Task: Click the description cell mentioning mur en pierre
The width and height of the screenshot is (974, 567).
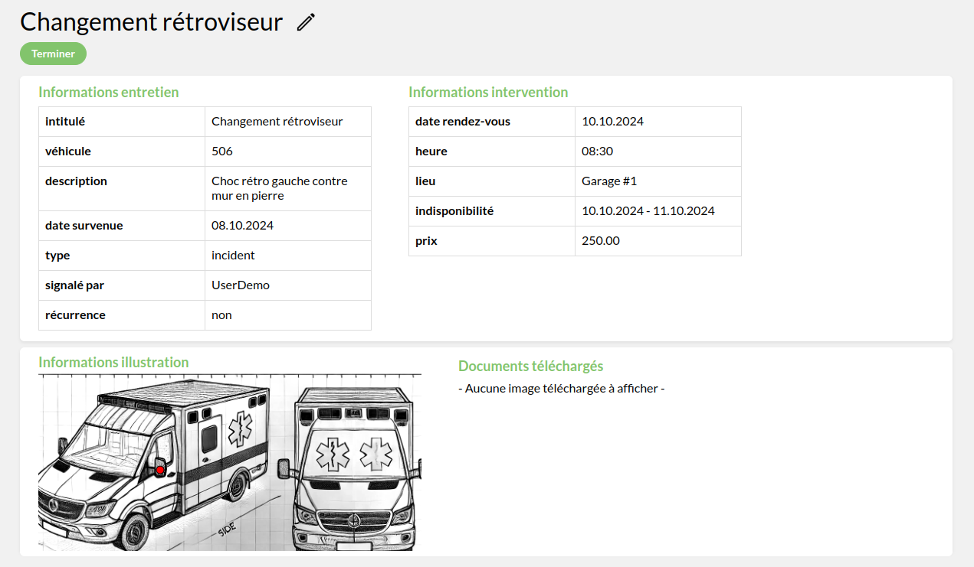Action: pos(279,188)
